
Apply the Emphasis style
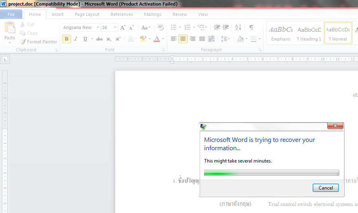[281, 33]
